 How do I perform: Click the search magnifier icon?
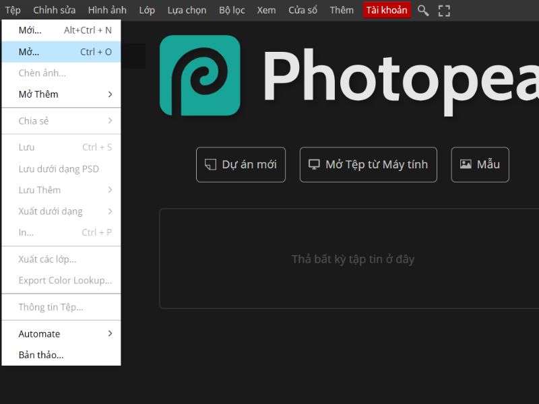pyautogui.click(x=423, y=11)
